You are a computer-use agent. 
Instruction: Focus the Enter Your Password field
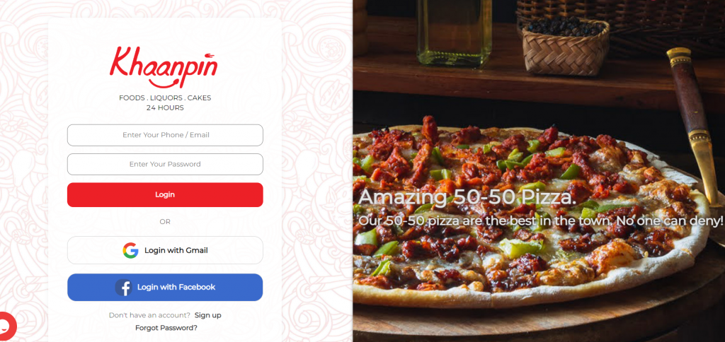[x=165, y=165]
